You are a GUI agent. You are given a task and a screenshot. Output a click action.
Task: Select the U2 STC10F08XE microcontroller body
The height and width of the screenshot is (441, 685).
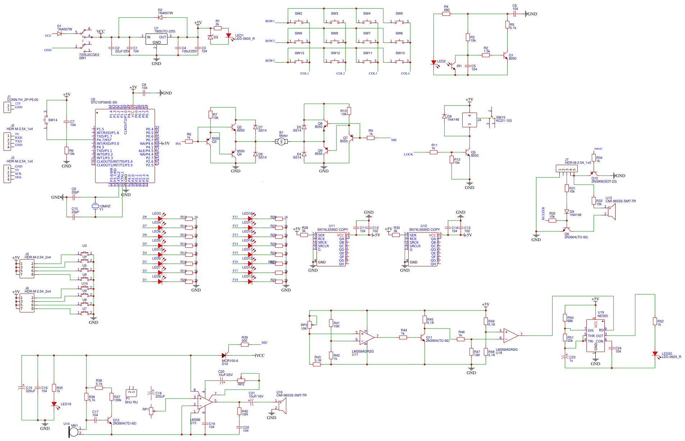coord(125,146)
